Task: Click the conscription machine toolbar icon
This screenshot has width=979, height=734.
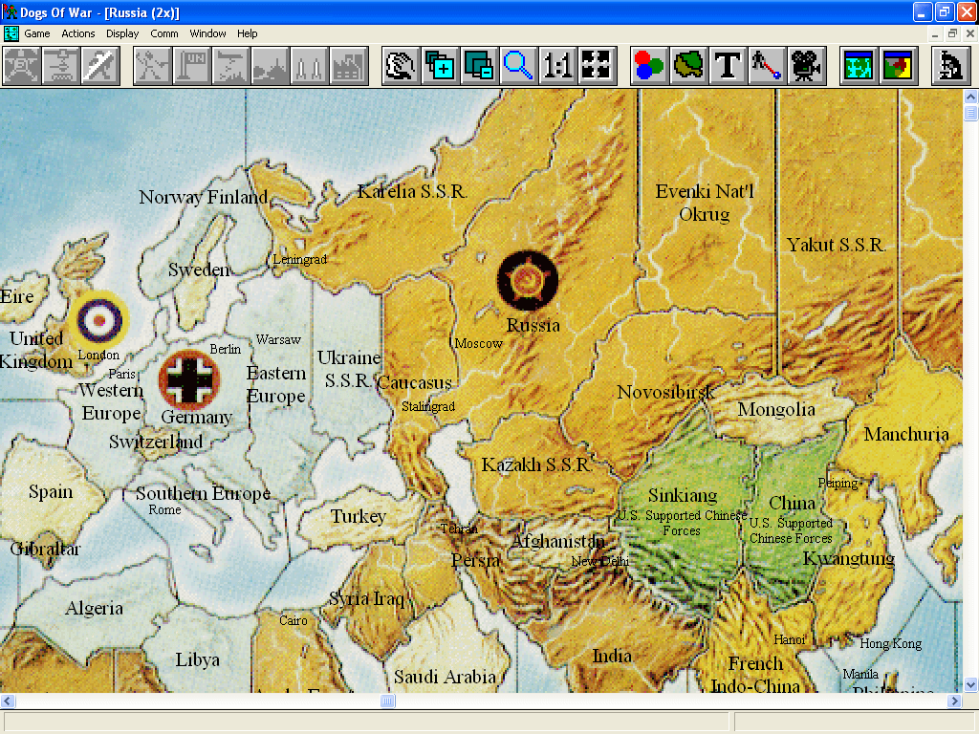Action: (61, 66)
